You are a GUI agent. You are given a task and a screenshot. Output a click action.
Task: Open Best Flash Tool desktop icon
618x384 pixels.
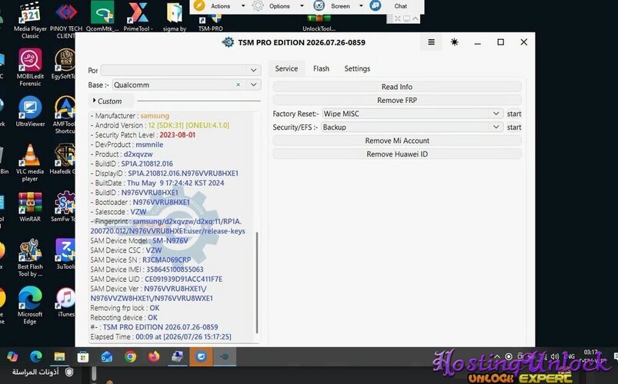pos(30,258)
